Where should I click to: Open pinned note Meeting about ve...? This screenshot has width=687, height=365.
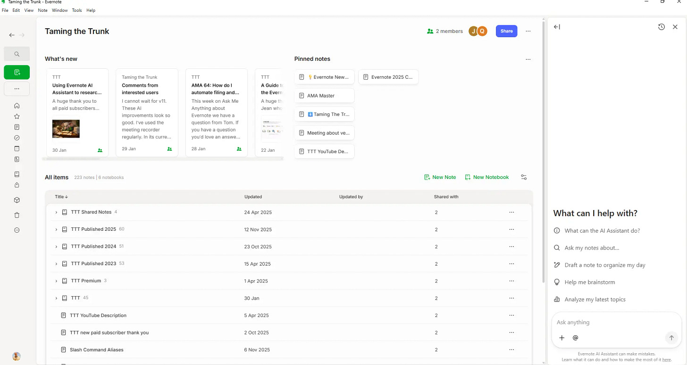324,133
